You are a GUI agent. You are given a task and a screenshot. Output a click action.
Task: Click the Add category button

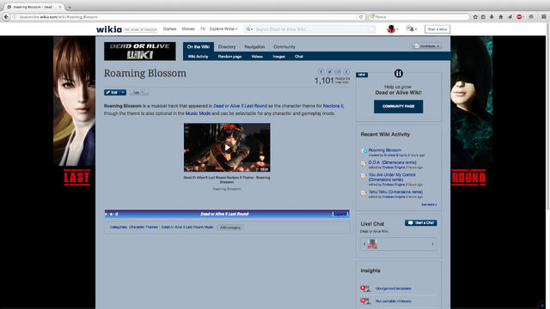tap(230, 227)
